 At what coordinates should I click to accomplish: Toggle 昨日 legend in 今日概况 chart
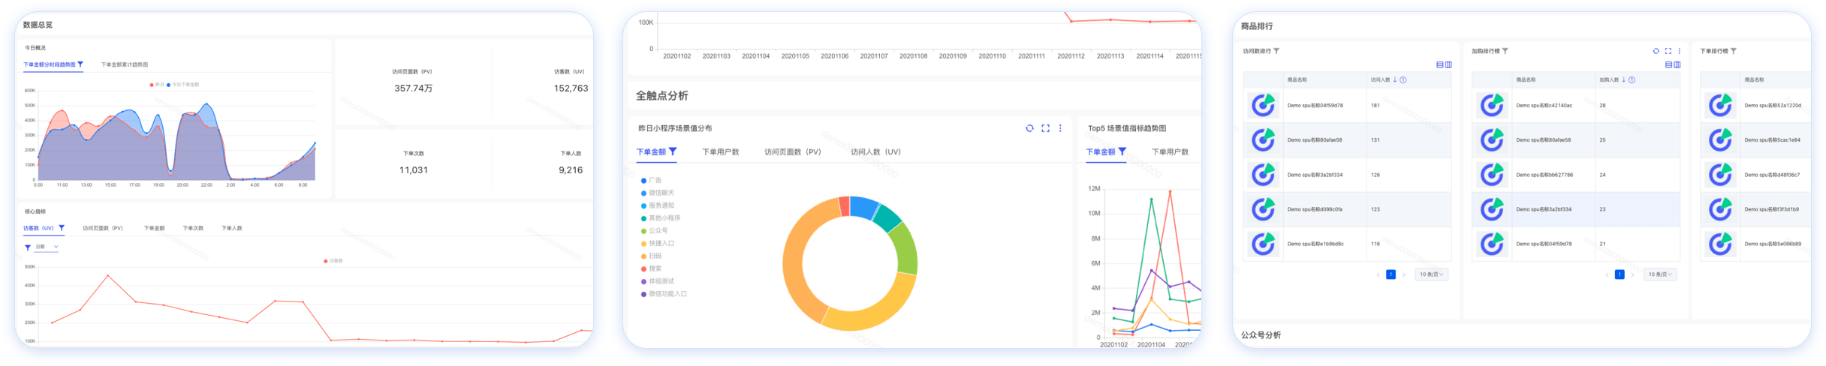pyautogui.click(x=157, y=85)
